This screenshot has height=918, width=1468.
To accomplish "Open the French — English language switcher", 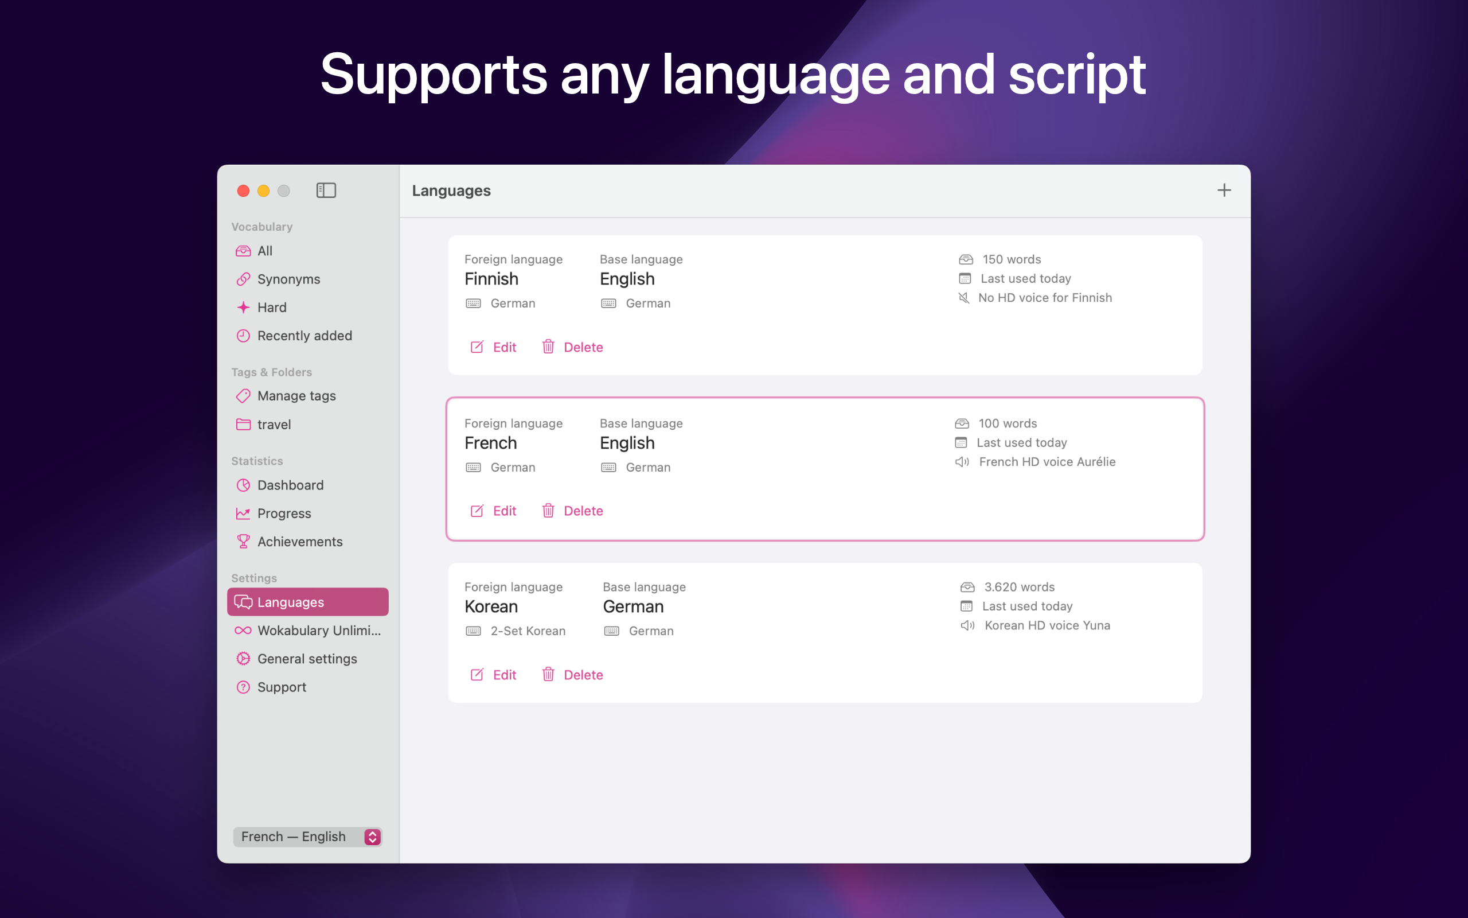I will (x=307, y=837).
